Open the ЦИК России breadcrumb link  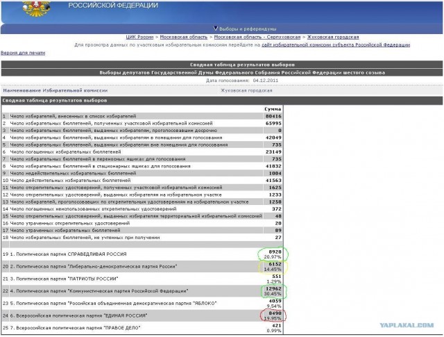pos(139,37)
